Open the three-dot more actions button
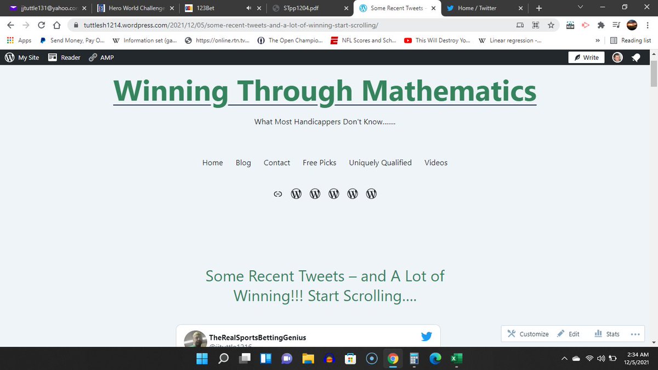This screenshot has width=658, height=370. [636, 334]
